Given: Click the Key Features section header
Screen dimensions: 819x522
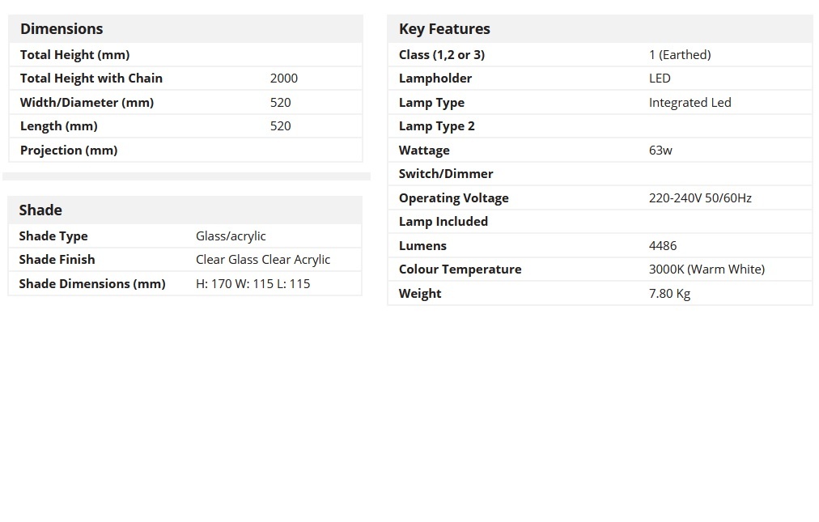Looking at the screenshot, I should [444, 29].
